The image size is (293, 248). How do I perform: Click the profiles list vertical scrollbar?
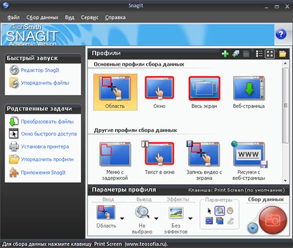285,122
